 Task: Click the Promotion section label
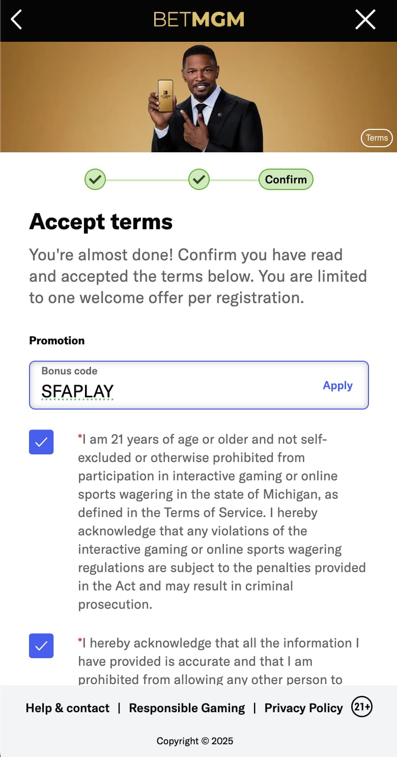(57, 340)
